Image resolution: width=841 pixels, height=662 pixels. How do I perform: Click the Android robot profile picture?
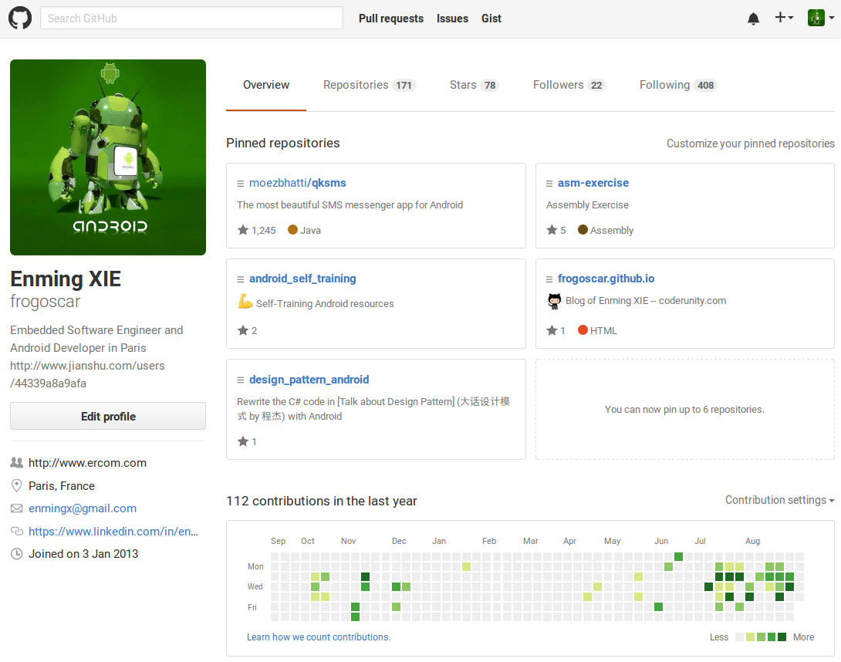(x=108, y=157)
